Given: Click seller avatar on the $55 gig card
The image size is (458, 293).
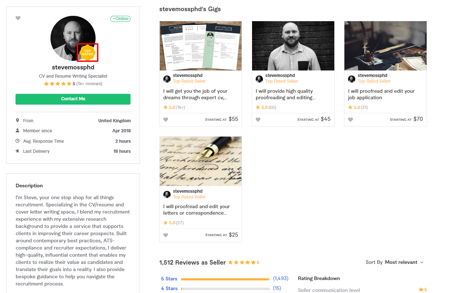Looking at the screenshot, I should [167, 79].
